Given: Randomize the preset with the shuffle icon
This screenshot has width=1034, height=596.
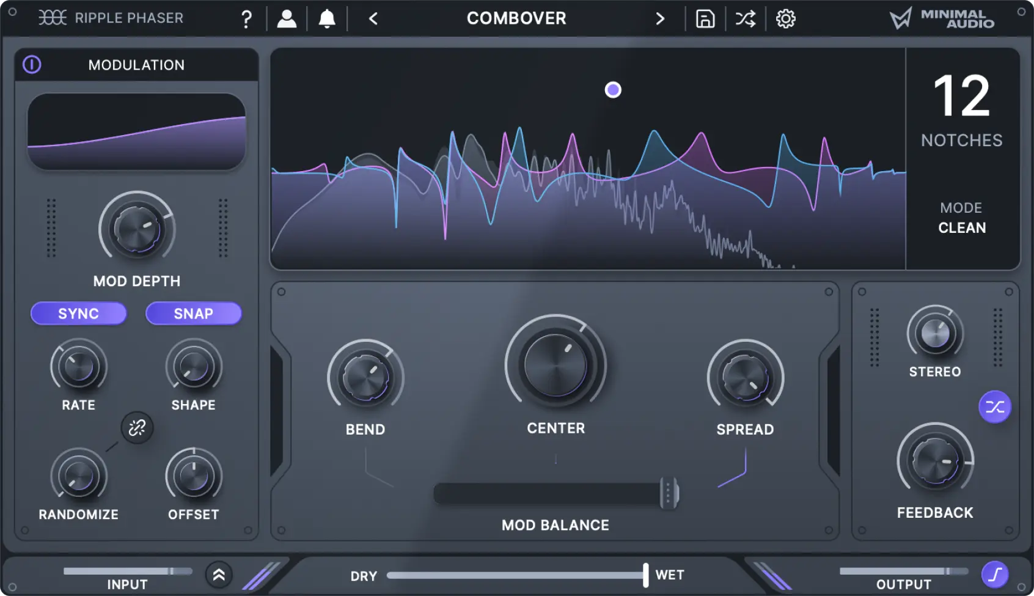Looking at the screenshot, I should point(745,19).
